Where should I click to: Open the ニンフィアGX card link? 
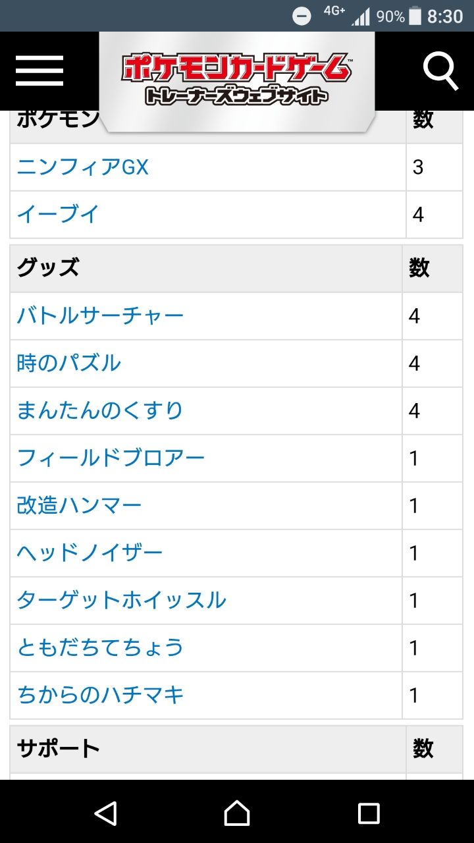[83, 167]
